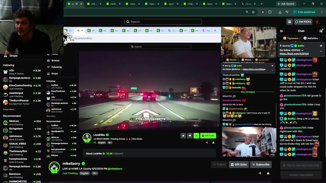Screen dimensions: 326x183
Task: Share mikeliaory's stream using the share icon
Action: click(260, 173)
